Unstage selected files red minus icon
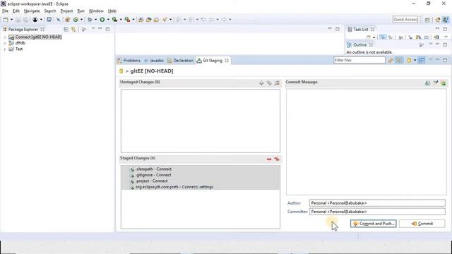 pyautogui.click(x=269, y=159)
